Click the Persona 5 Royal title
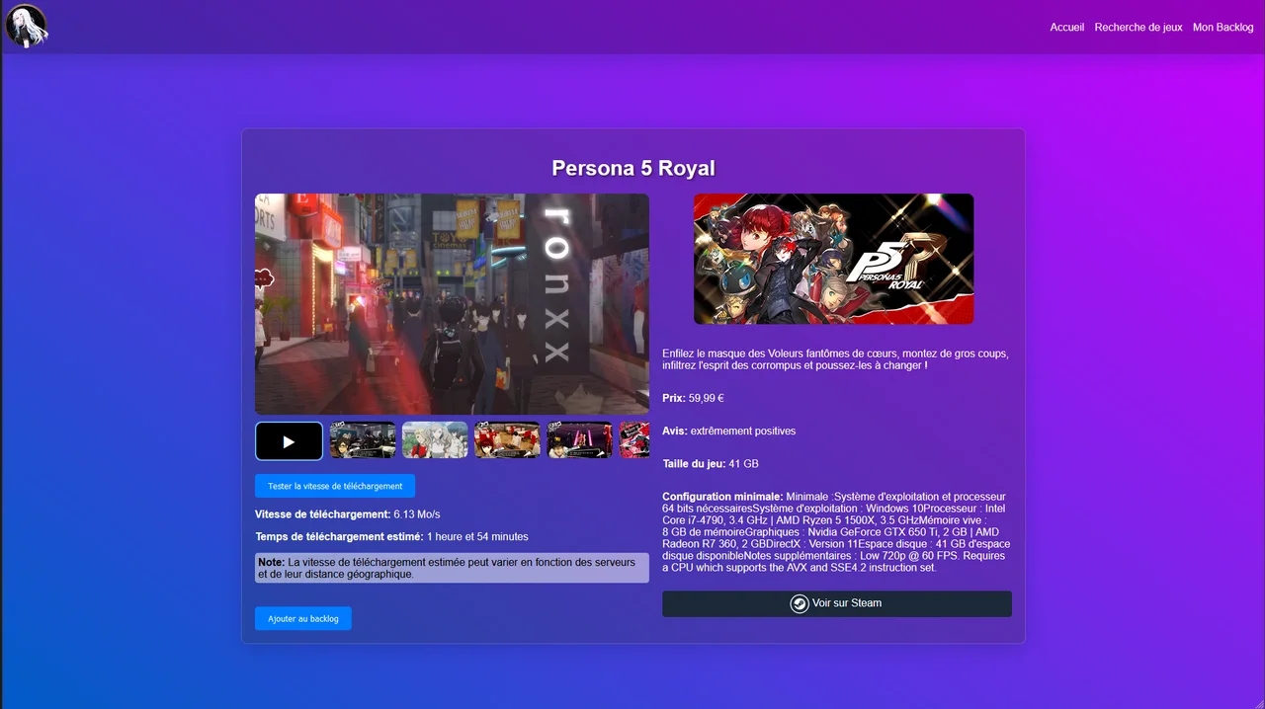Viewport: 1265px width, 709px height. click(x=633, y=168)
